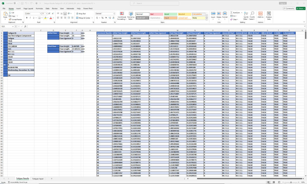Click the Add-ins ribbon icon
Screen dimensions: 307x184
coord(261,16)
